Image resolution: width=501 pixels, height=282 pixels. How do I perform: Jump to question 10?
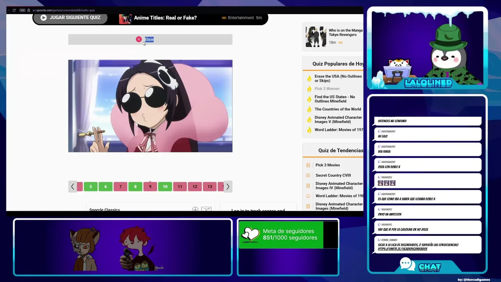(x=165, y=187)
